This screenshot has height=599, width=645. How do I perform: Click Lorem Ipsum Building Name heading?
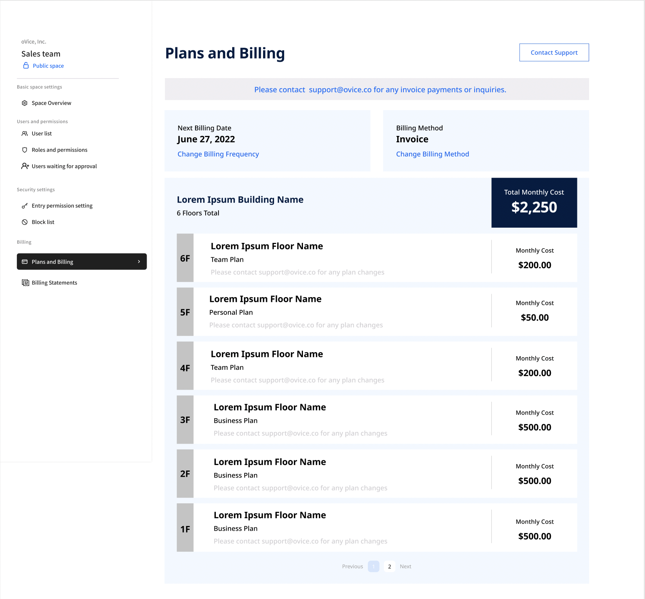tap(240, 200)
